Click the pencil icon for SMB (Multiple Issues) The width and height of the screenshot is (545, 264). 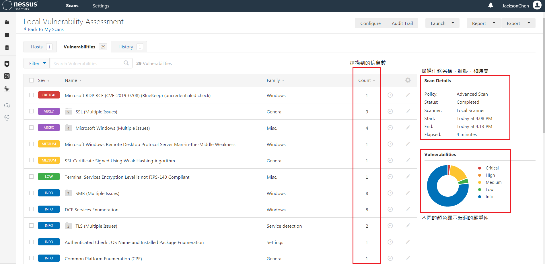(408, 193)
